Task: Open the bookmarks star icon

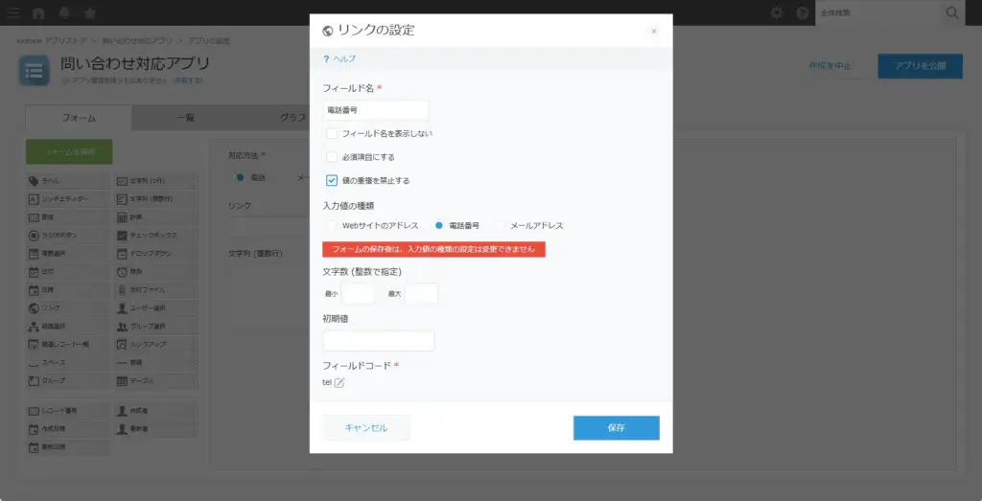Action: click(x=89, y=12)
